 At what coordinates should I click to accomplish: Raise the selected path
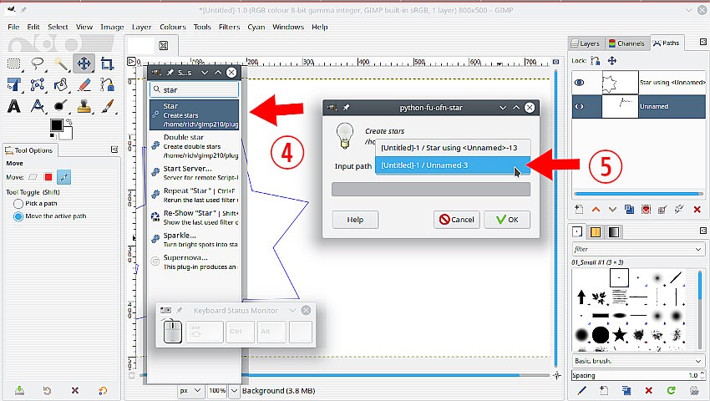tap(596, 210)
